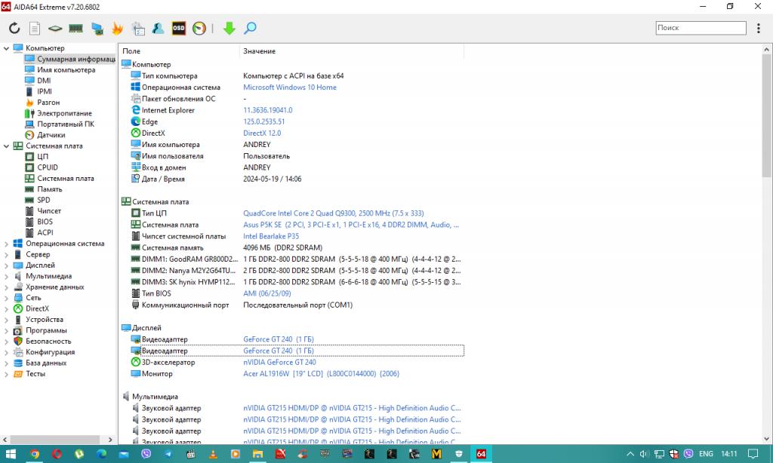This screenshot has height=463, width=773.
Task: Click the memory benchmark RAM icon
Action: (x=75, y=29)
